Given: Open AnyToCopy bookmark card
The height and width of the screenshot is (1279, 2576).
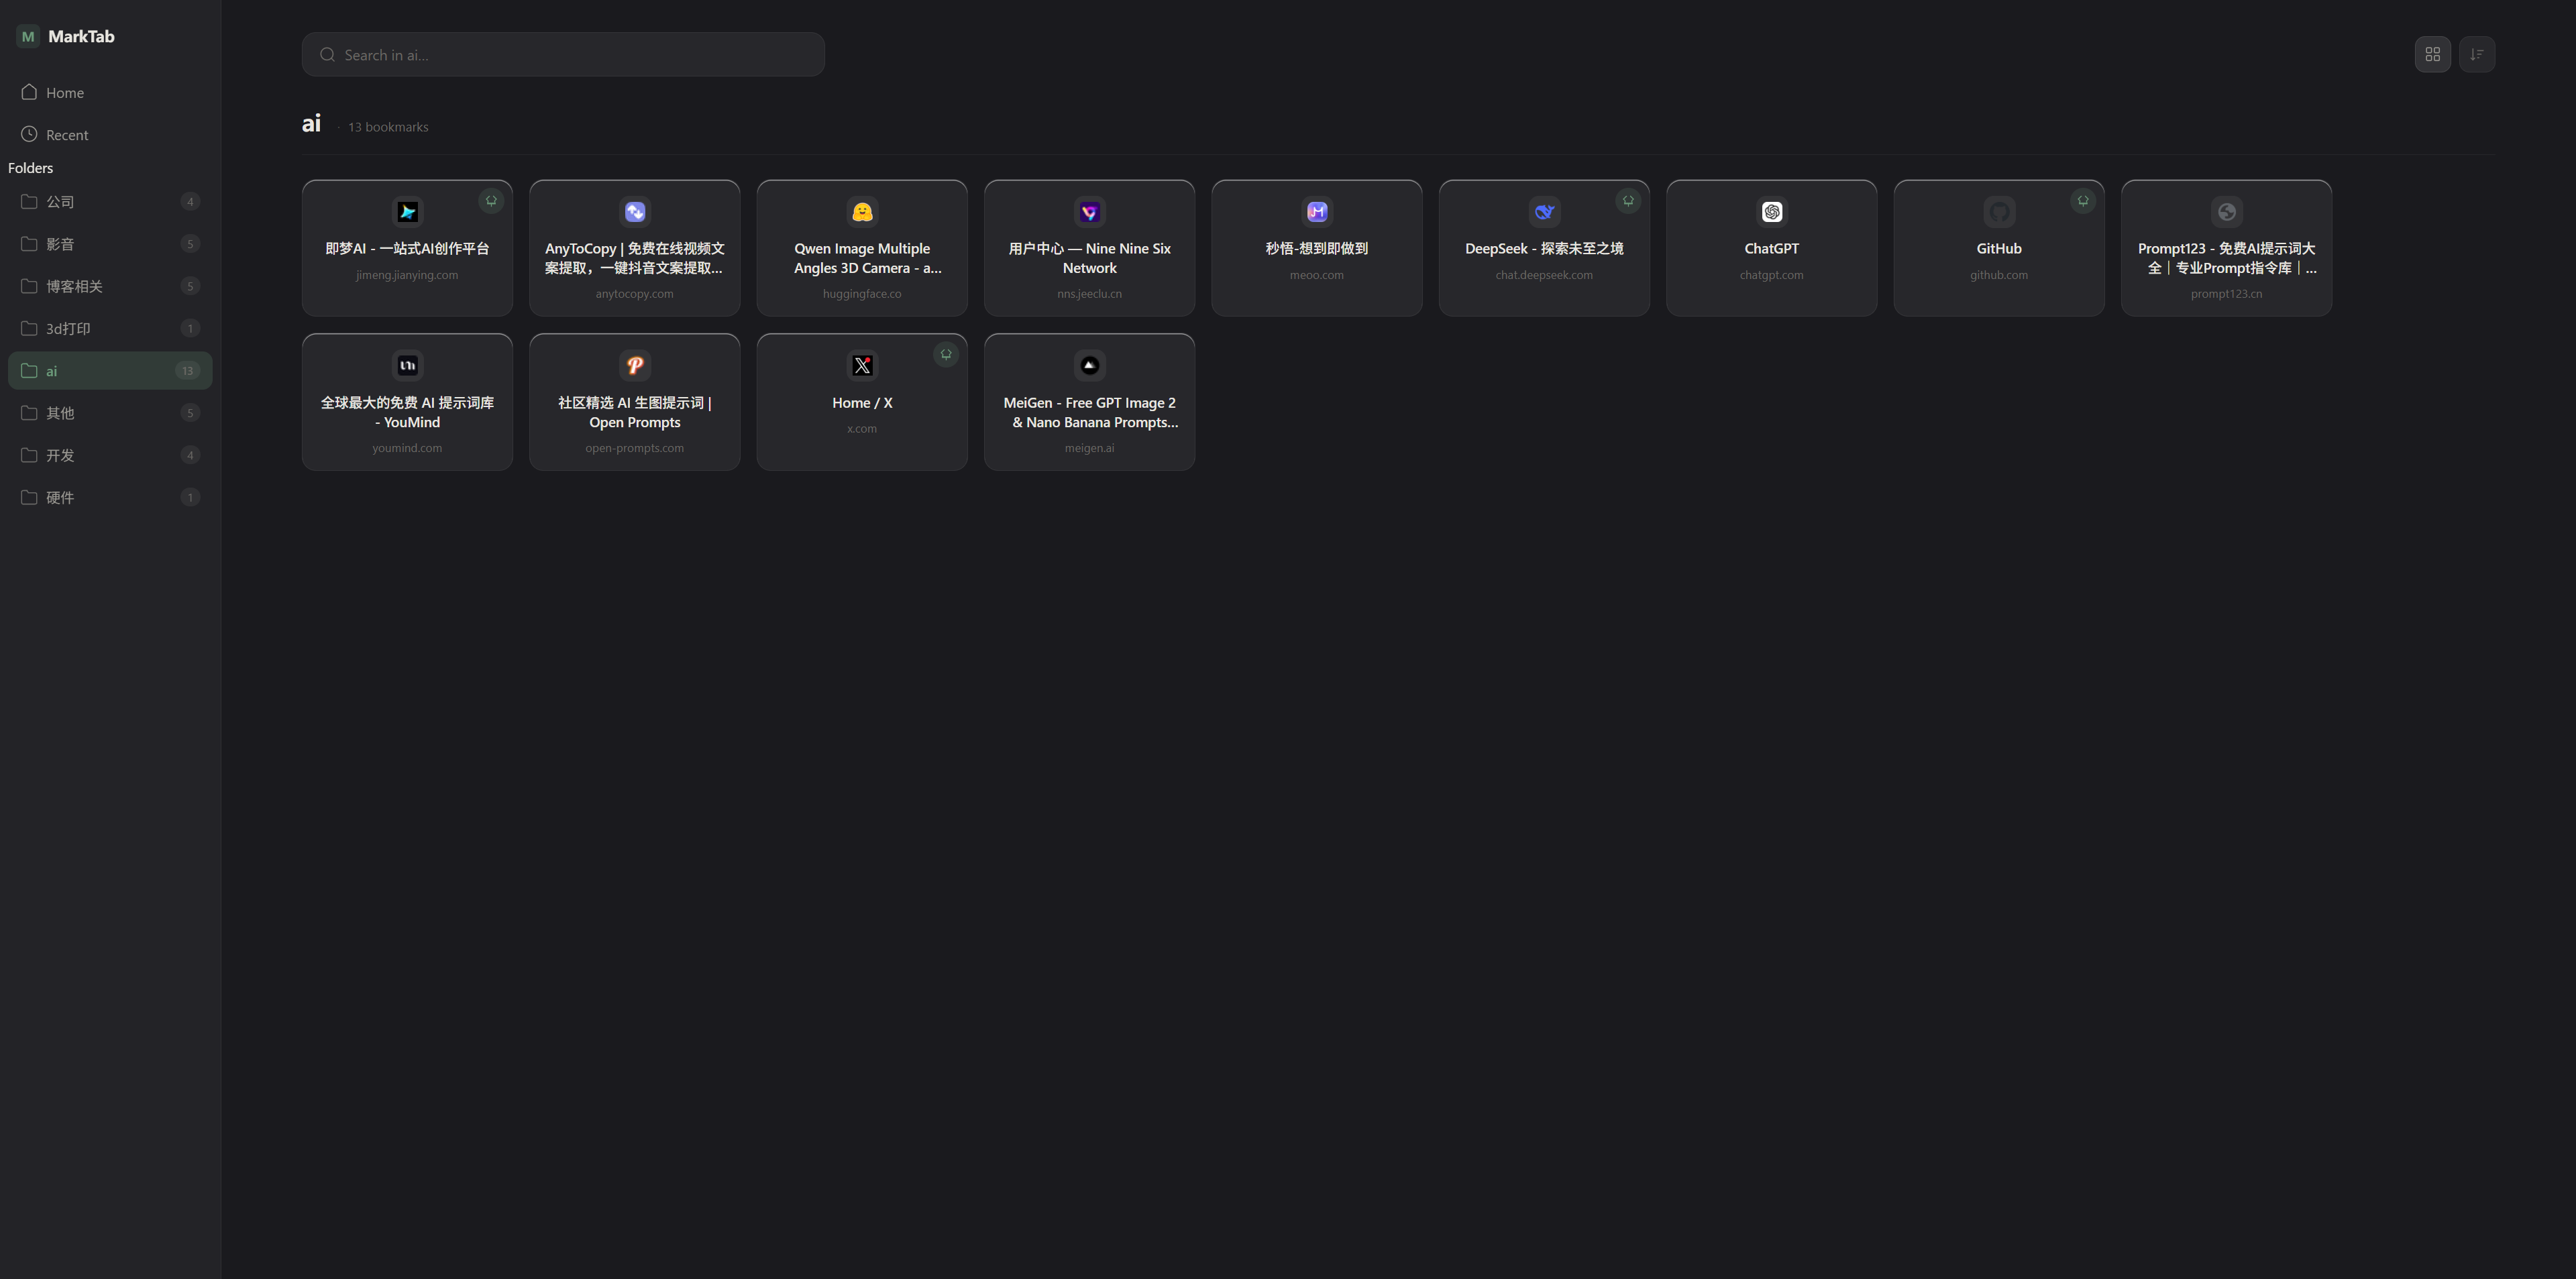Looking at the screenshot, I should (x=635, y=248).
